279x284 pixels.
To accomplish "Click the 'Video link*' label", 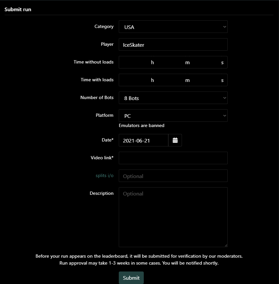I will tap(102, 158).
